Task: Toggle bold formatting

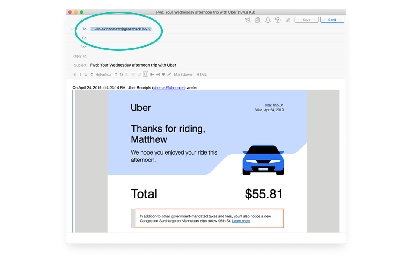Action: [74, 74]
